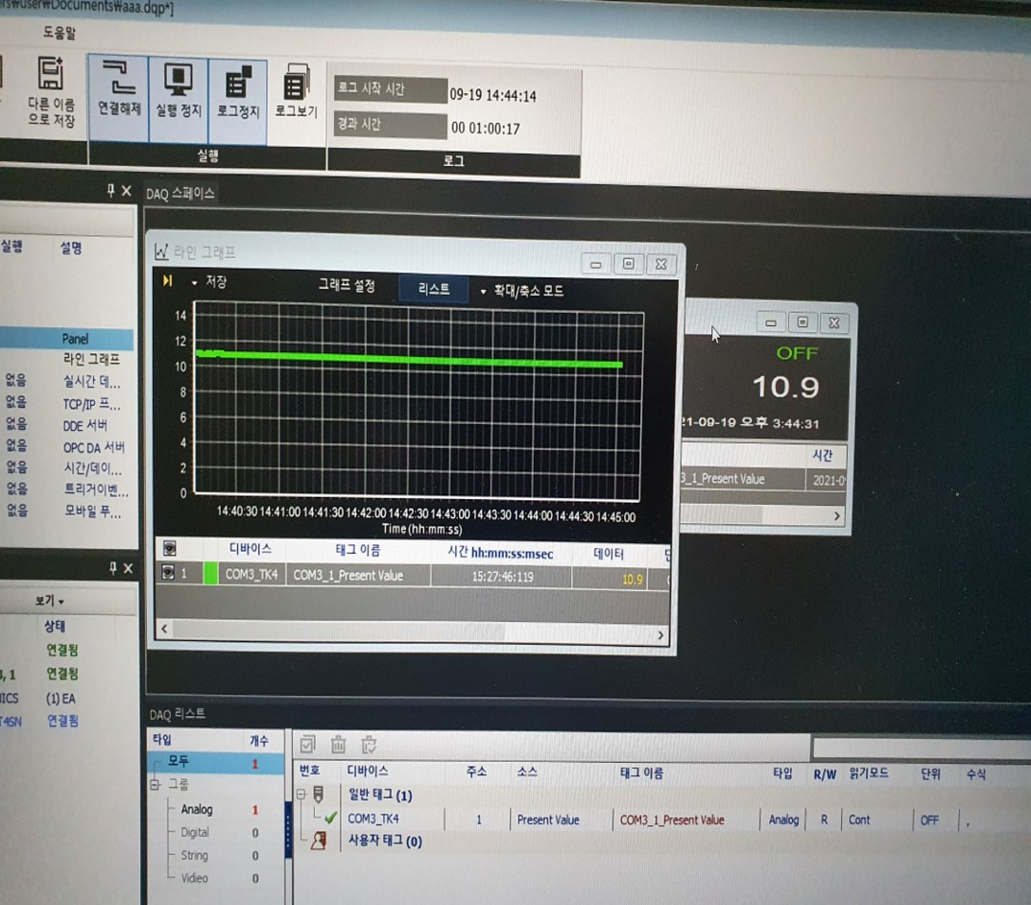Select the DAQ 스페이스 tab
The width and height of the screenshot is (1031, 905).
coord(180,194)
